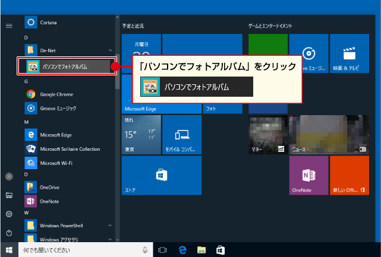Open OneNote from the app list
This screenshot has height=257, width=381.
(x=70, y=201)
